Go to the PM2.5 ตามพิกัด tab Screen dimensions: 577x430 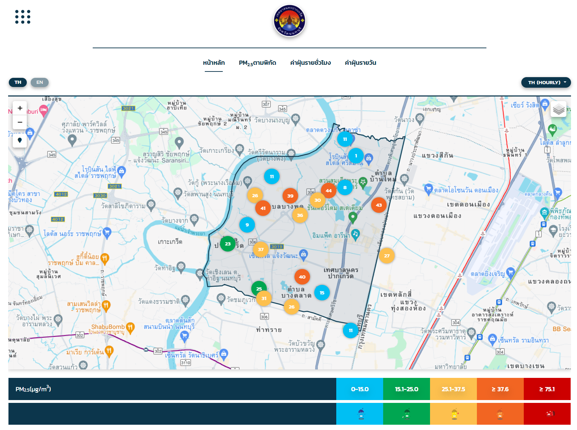[257, 63]
